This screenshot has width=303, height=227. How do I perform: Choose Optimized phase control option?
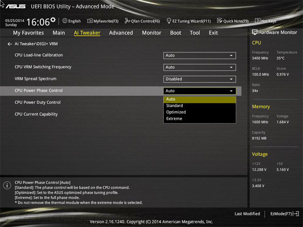pyautogui.click(x=199, y=112)
